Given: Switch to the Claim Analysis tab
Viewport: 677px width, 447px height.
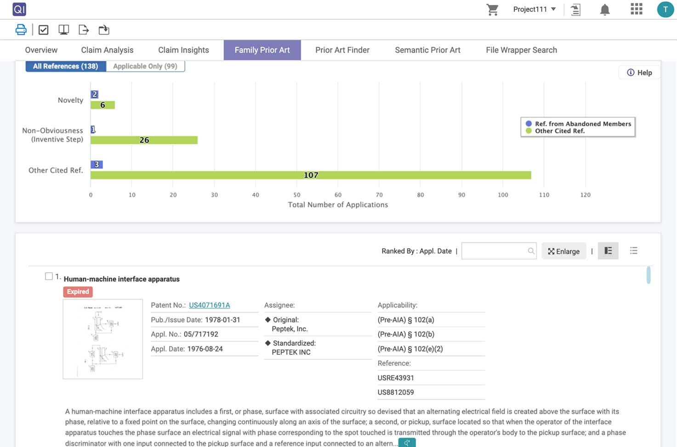Looking at the screenshot, I should pyautogui.click(x=107, y=50).
